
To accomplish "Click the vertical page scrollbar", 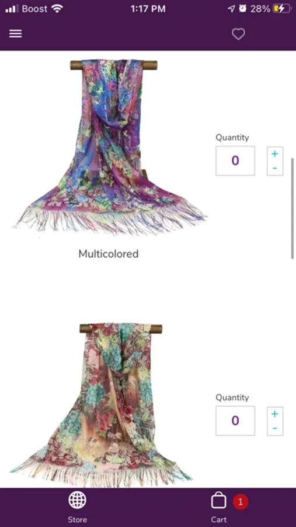I will click(292, 208).
